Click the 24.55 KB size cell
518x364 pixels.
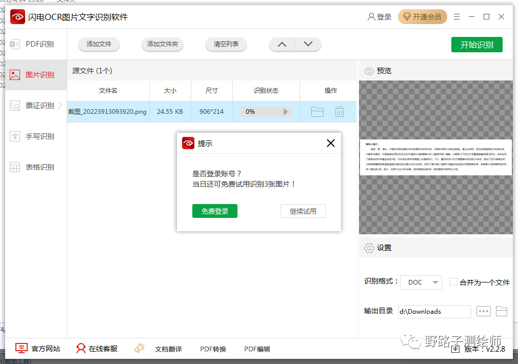coord(170,112)
